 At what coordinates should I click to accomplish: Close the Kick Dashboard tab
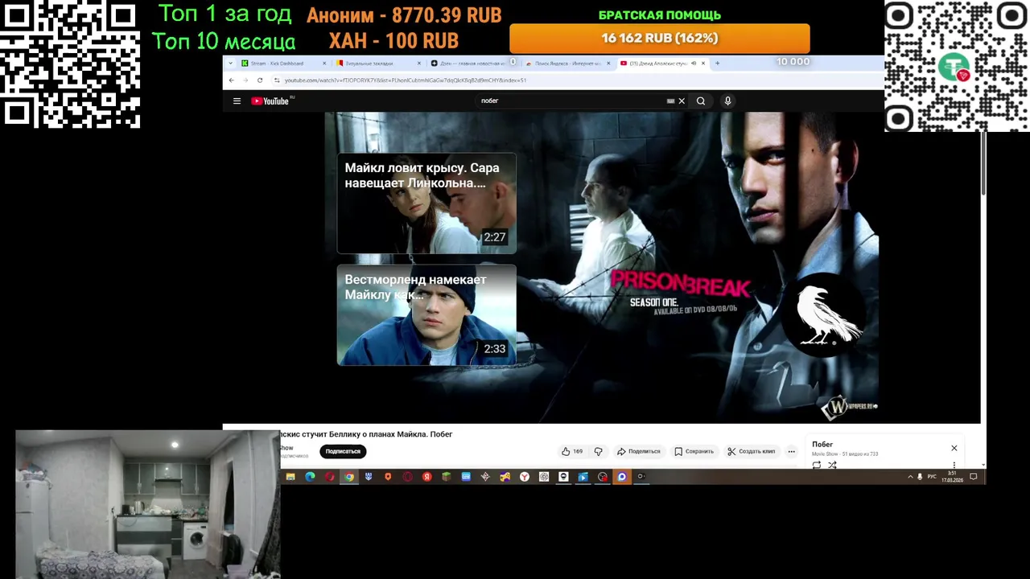point(324,63)
